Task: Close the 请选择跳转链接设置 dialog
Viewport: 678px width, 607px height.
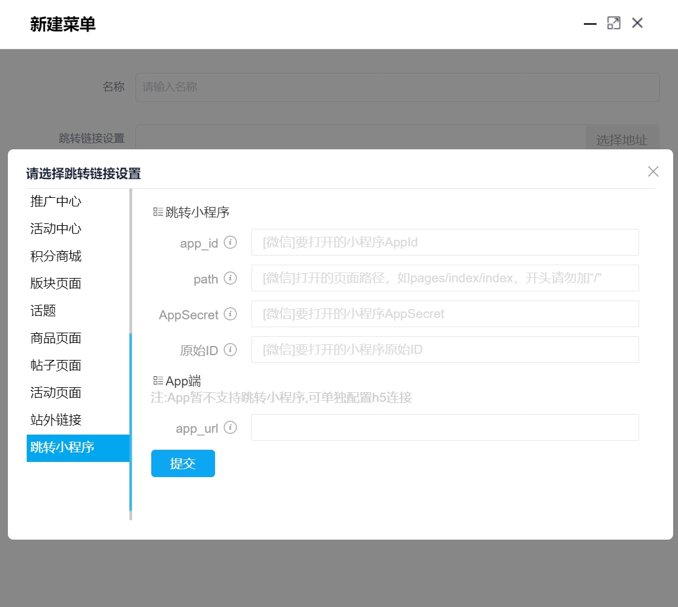Action: [x=653, y=172]
